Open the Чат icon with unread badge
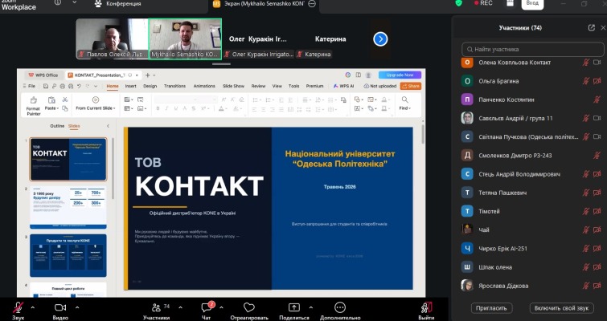Viewport: 607px width, 321px height. (207, 307)
